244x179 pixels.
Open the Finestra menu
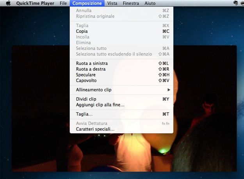point(131,3)
